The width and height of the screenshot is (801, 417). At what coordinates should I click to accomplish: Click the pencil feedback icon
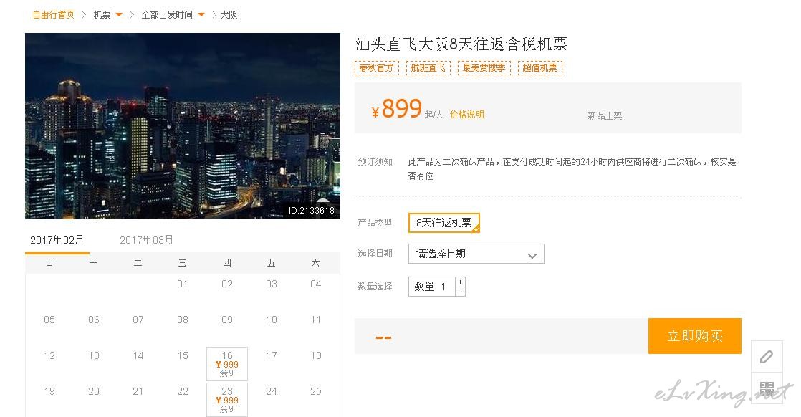767,357
